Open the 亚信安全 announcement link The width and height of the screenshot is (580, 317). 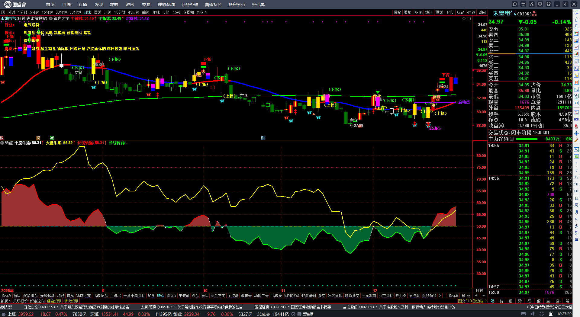[77, 307]
